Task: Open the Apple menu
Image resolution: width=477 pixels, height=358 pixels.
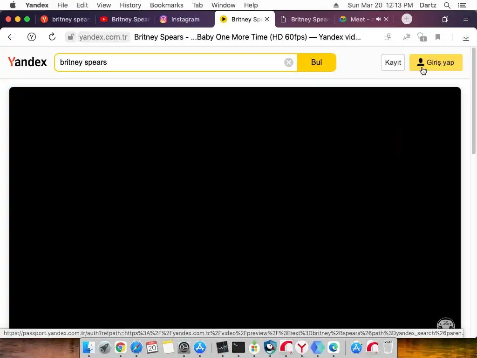Action: pyautogui.click(x=13, y=5)
